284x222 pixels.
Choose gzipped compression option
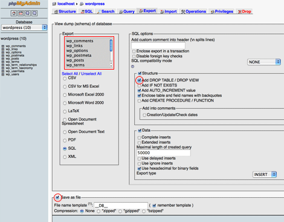[120, 211]
